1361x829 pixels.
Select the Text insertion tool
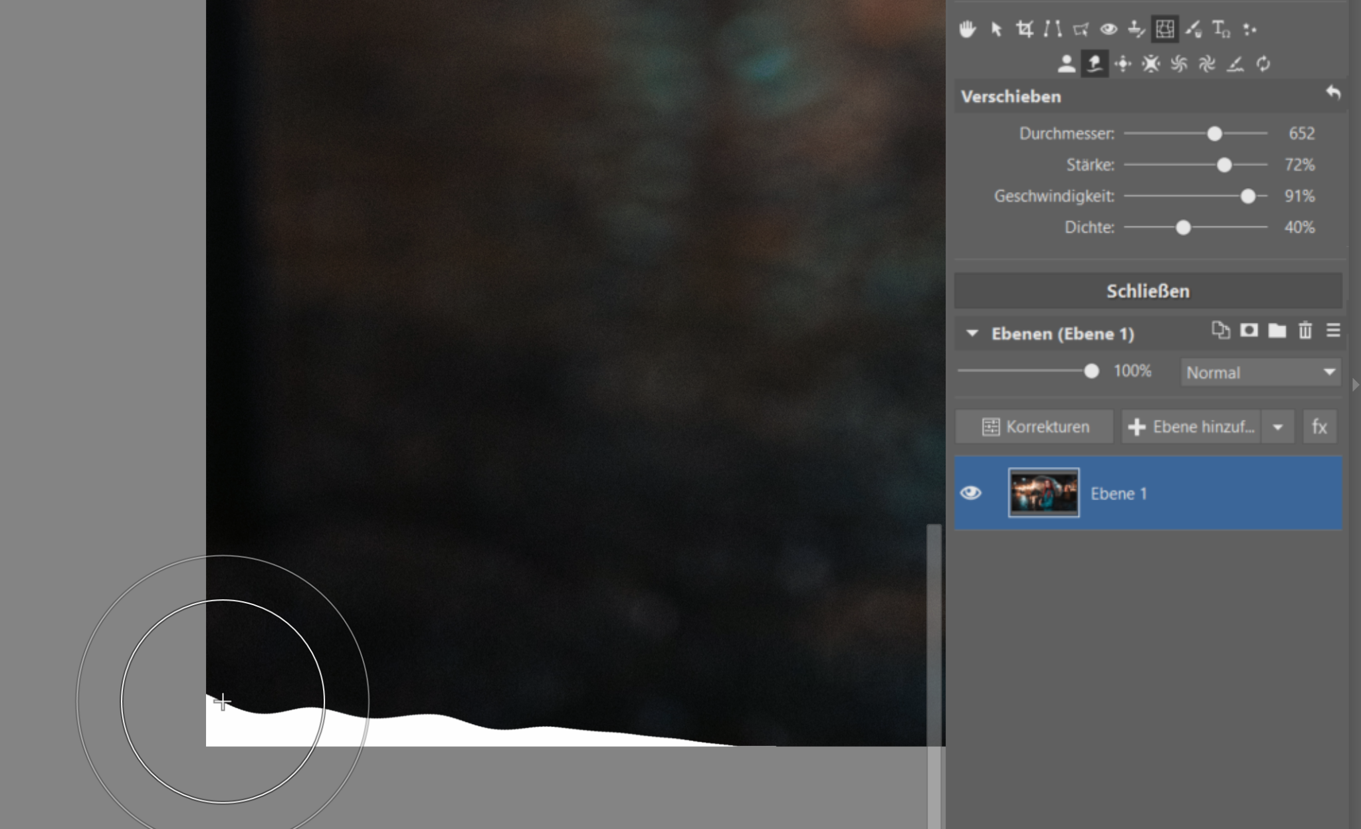[1221, 29]
